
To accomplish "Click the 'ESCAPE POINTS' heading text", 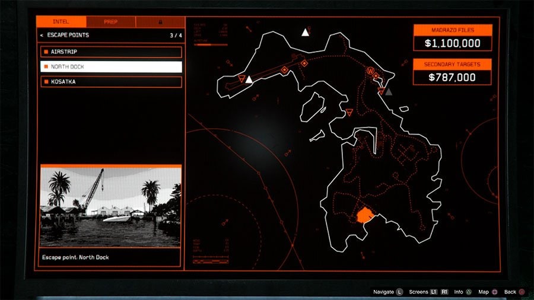I will tap(68, 35).
